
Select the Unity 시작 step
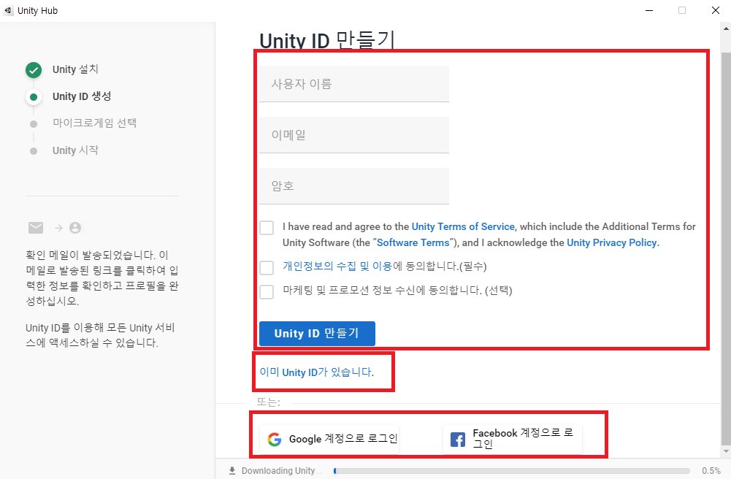(75, 150)
